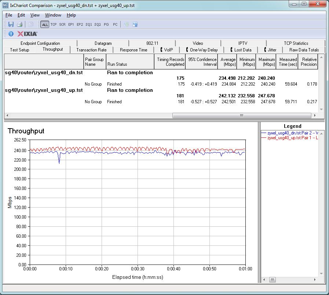
Task: Open the View menu
Action: click(x=35, y=15)
